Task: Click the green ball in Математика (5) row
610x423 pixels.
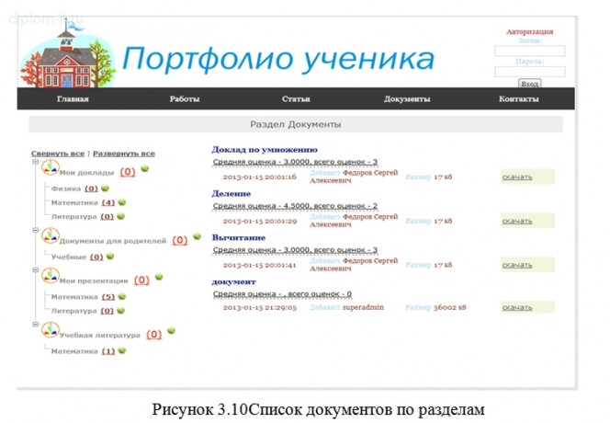Action: click(122, 296)
